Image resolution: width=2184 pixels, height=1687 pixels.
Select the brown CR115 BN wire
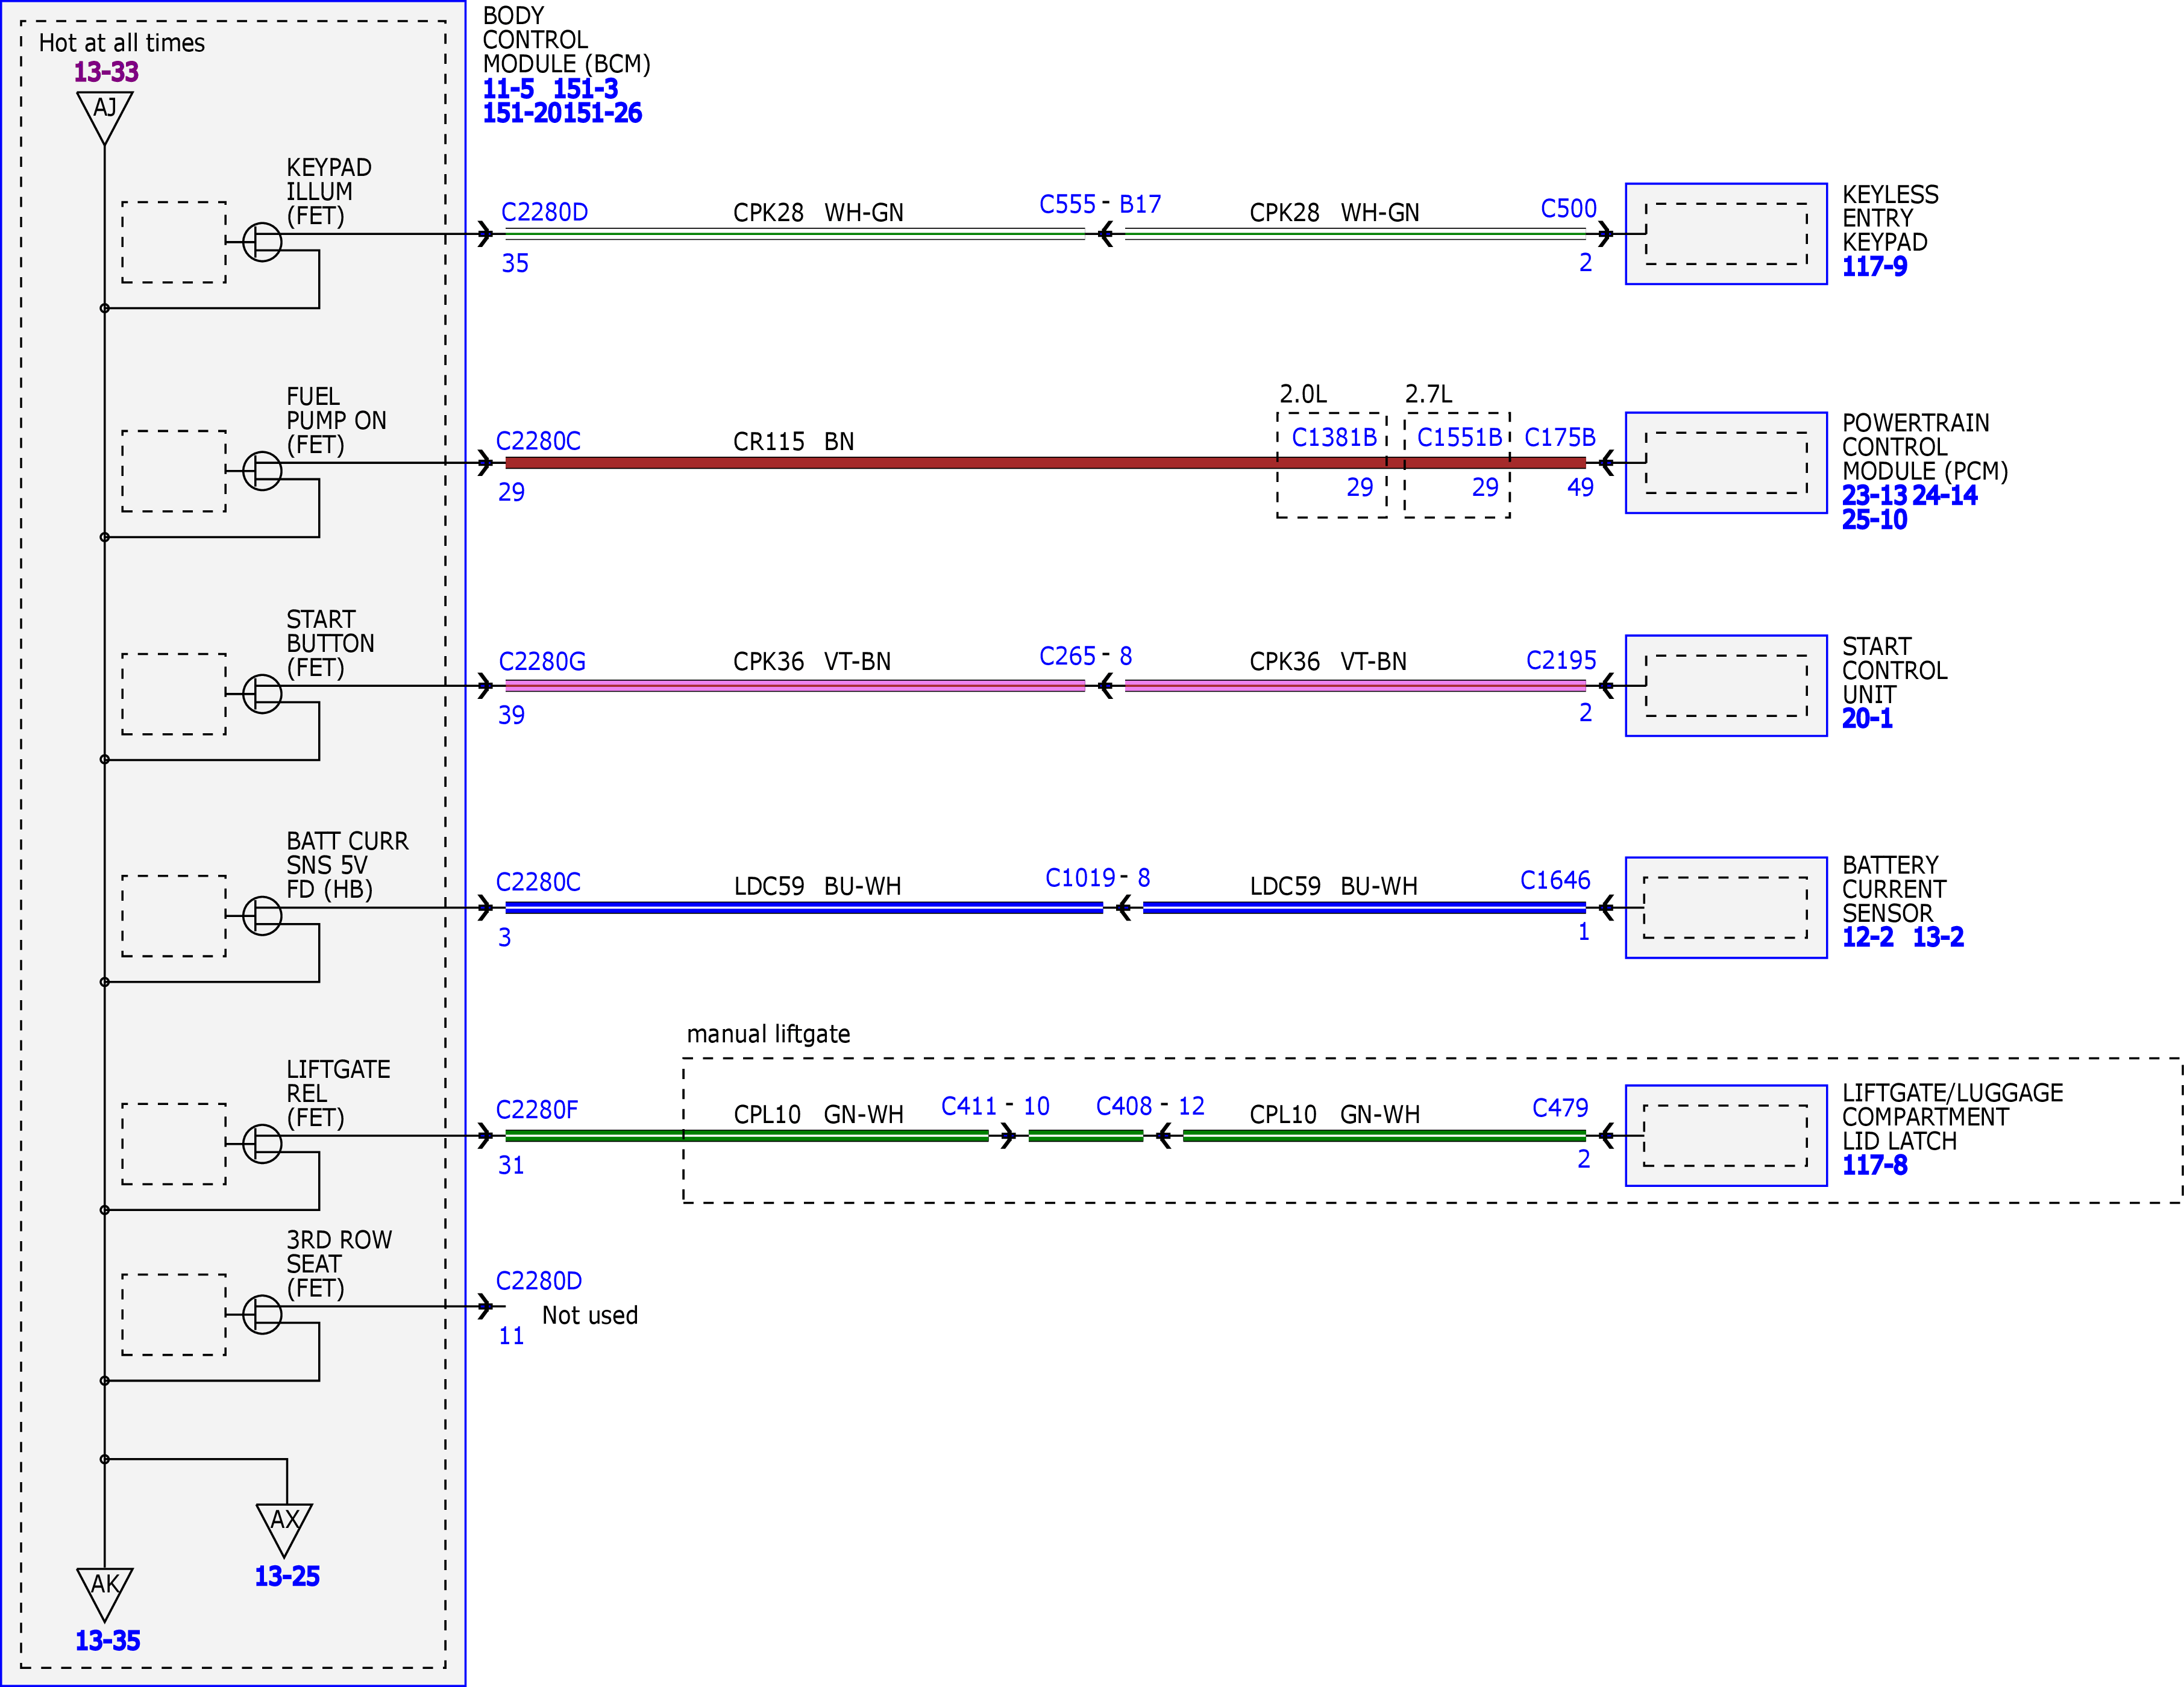(1045, 463)
